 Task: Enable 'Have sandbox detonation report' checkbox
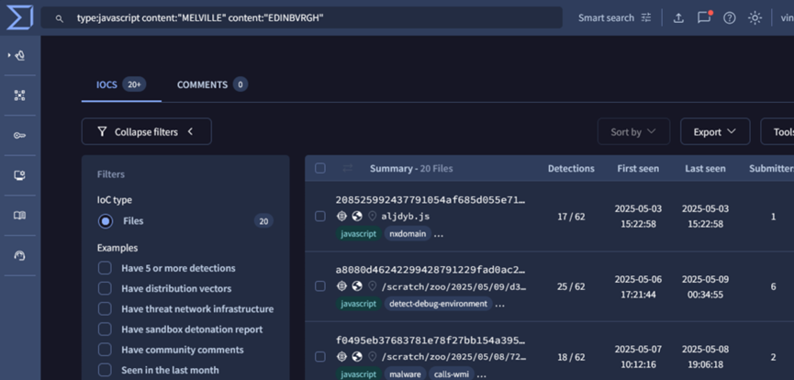point(106,330)
